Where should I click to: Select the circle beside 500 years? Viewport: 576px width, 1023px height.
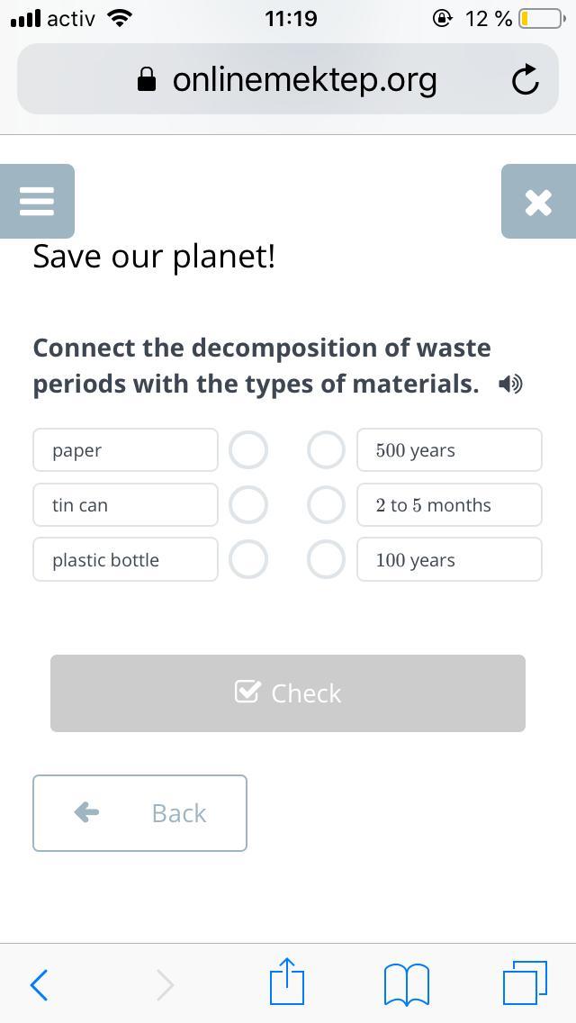pos(326,450)
